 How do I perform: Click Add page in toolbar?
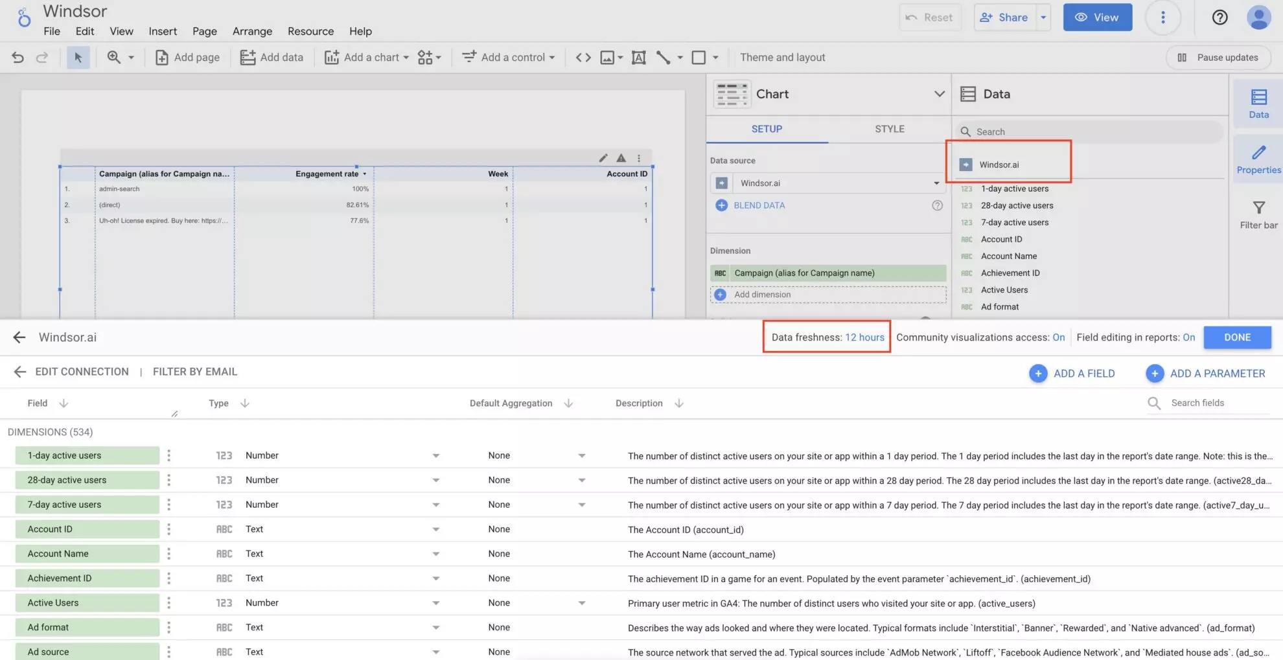tap(188, 57)
